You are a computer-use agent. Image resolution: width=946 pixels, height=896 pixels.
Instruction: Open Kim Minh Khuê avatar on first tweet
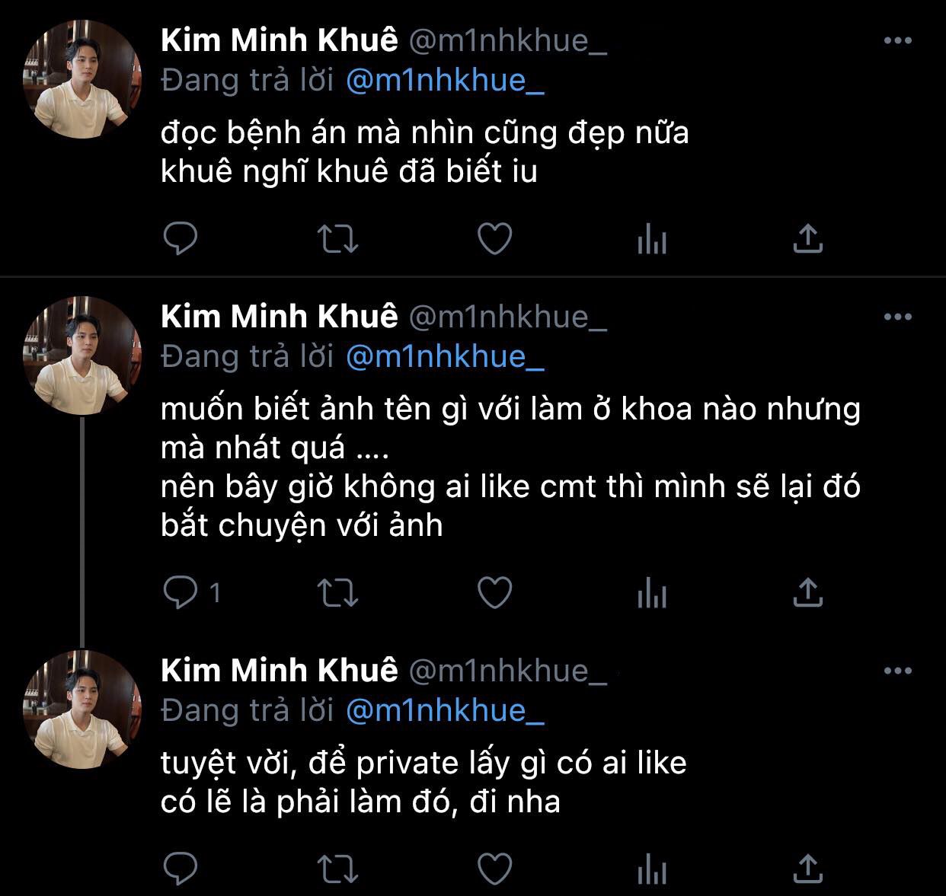click(x=83, y=80)
